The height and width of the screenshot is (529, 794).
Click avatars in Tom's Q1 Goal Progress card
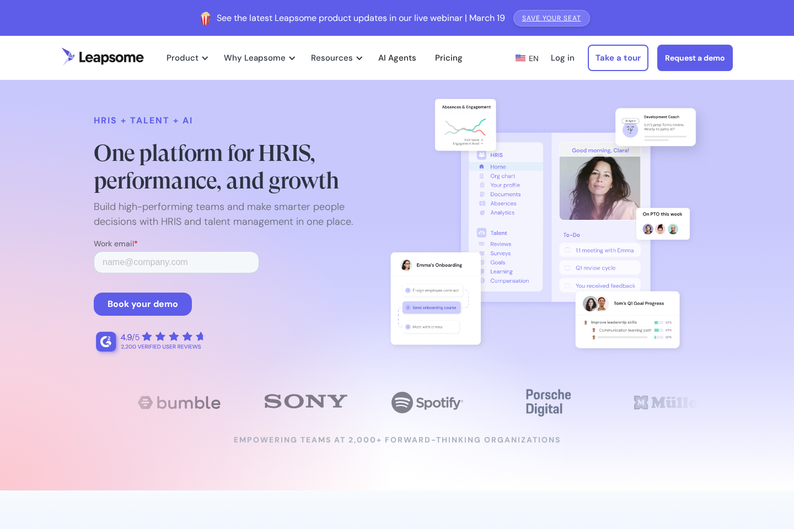[595, 304]
